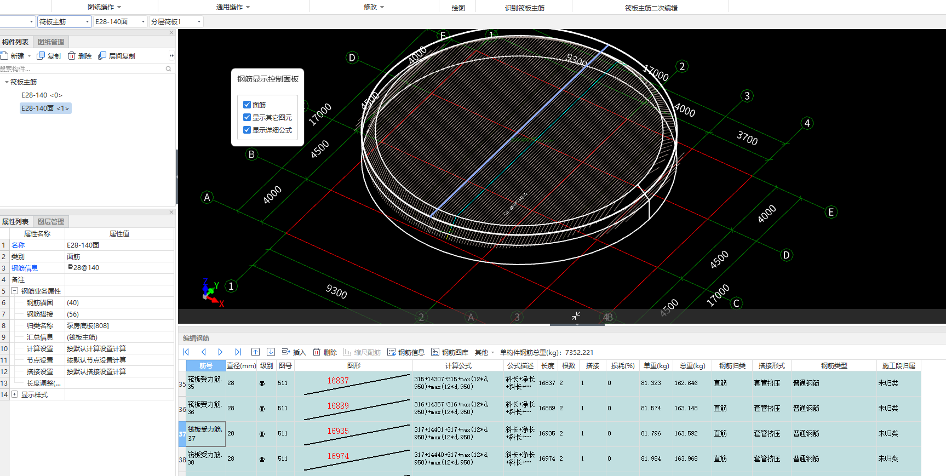Go to last rebar record

click(238, 352)
